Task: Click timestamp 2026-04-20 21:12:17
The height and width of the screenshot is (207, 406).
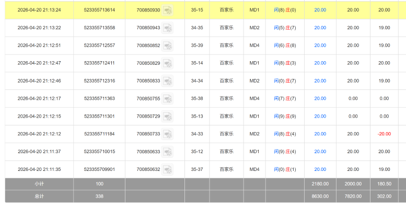Action: [39, 98]
